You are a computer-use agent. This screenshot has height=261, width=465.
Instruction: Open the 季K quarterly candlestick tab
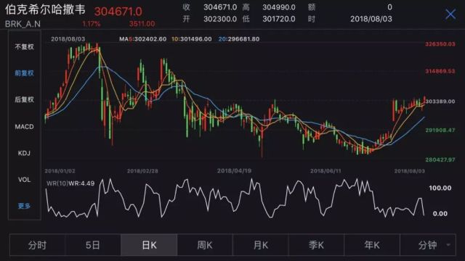click(x=316, y=245)
